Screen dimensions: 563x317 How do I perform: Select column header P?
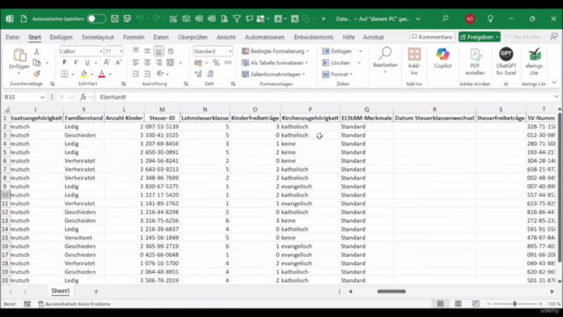pyautogui.click(x=311, y=109)
